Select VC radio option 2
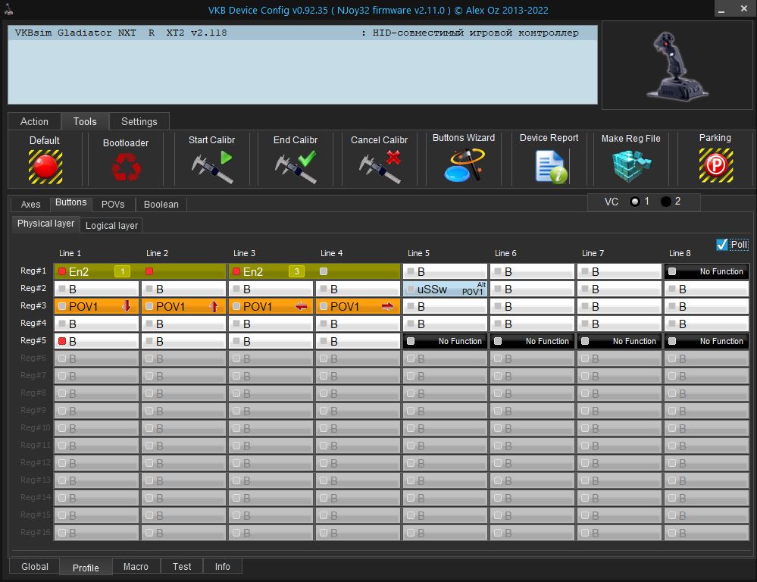This screenshot has height=582, width=757. (666, 202)
